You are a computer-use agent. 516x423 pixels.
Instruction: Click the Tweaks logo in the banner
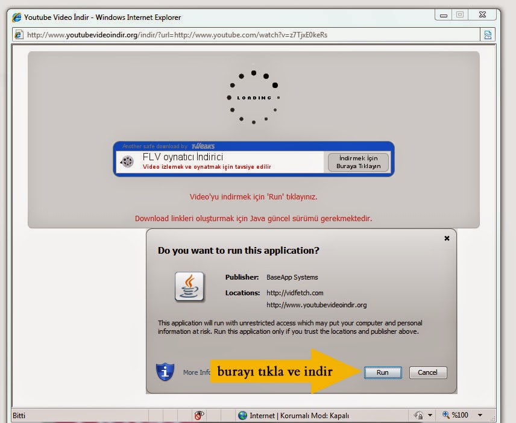coord(203,146)
